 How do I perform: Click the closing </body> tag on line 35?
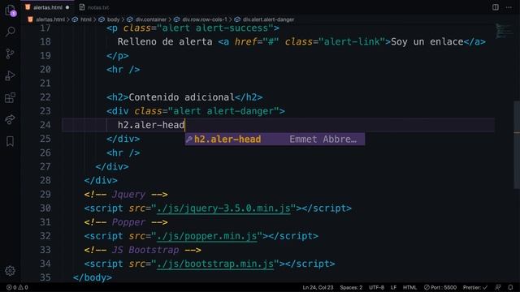click(x=92, y=277)
